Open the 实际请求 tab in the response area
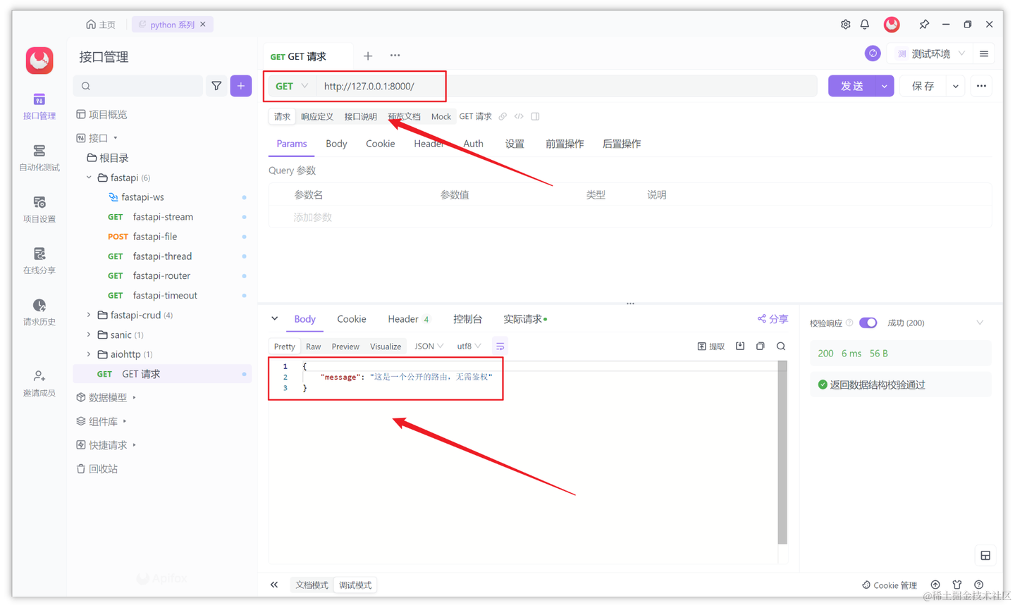This screenshot has width=1015, height=605. point(523,318)
